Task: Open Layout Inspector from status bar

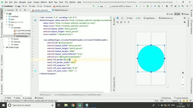Action: click(x=181, y=98)
